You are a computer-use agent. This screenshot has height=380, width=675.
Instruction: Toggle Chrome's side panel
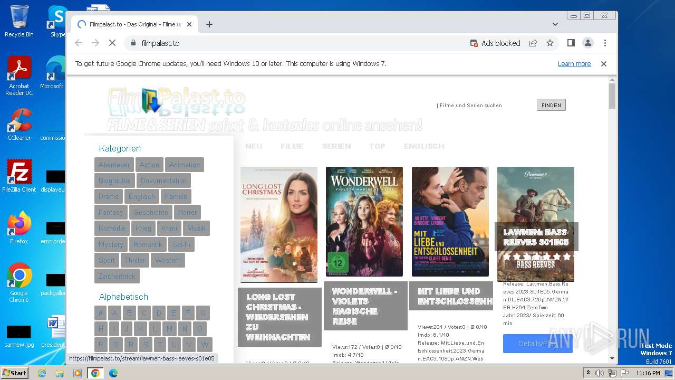(571, 43)
